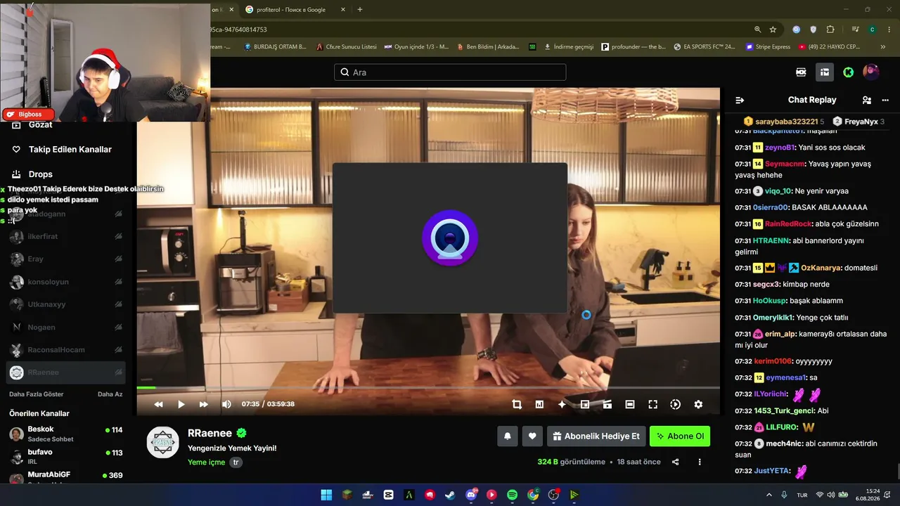Open the RRaenee channel avatar

pos(162,442)
